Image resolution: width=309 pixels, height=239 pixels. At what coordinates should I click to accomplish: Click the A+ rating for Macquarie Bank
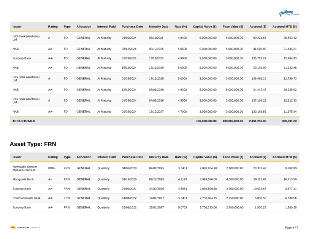pos(50,179)
